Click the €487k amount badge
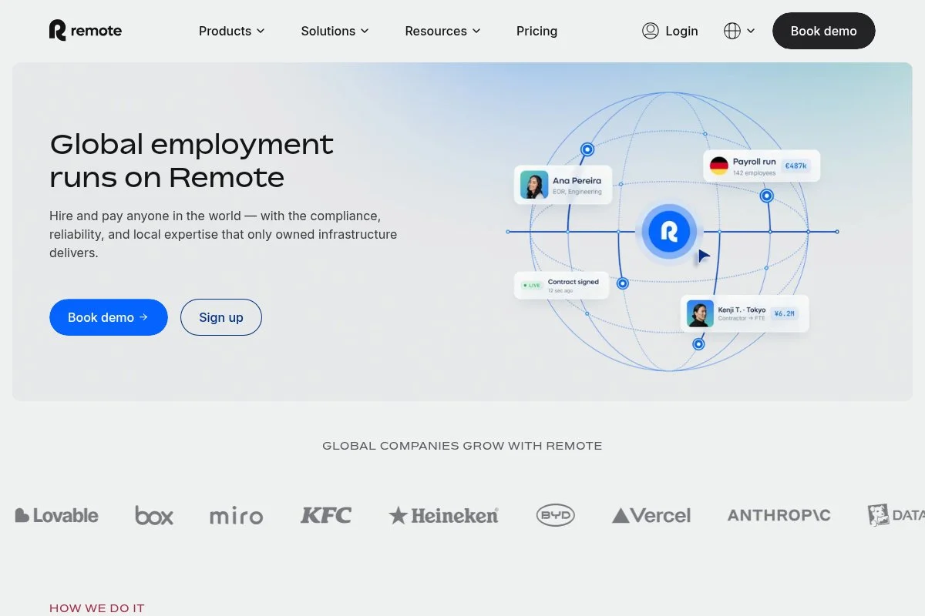The height and width of the screenshot is (616, 925). pyautogui.click(x=795, y=166)
